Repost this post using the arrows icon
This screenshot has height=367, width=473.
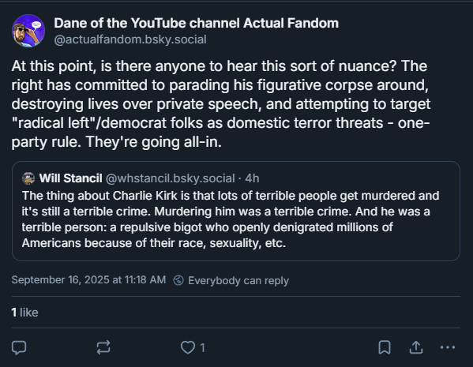(x=103, y=347)
